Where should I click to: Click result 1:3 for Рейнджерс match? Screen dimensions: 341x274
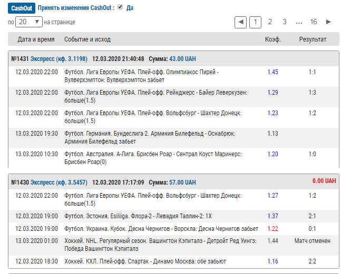point(313,93)
